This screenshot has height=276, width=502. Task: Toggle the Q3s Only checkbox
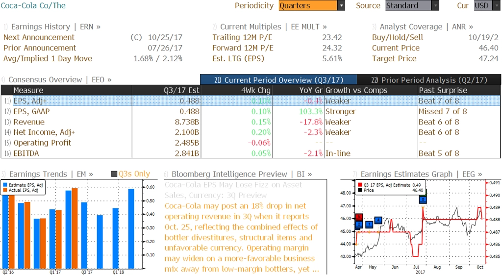114,174
